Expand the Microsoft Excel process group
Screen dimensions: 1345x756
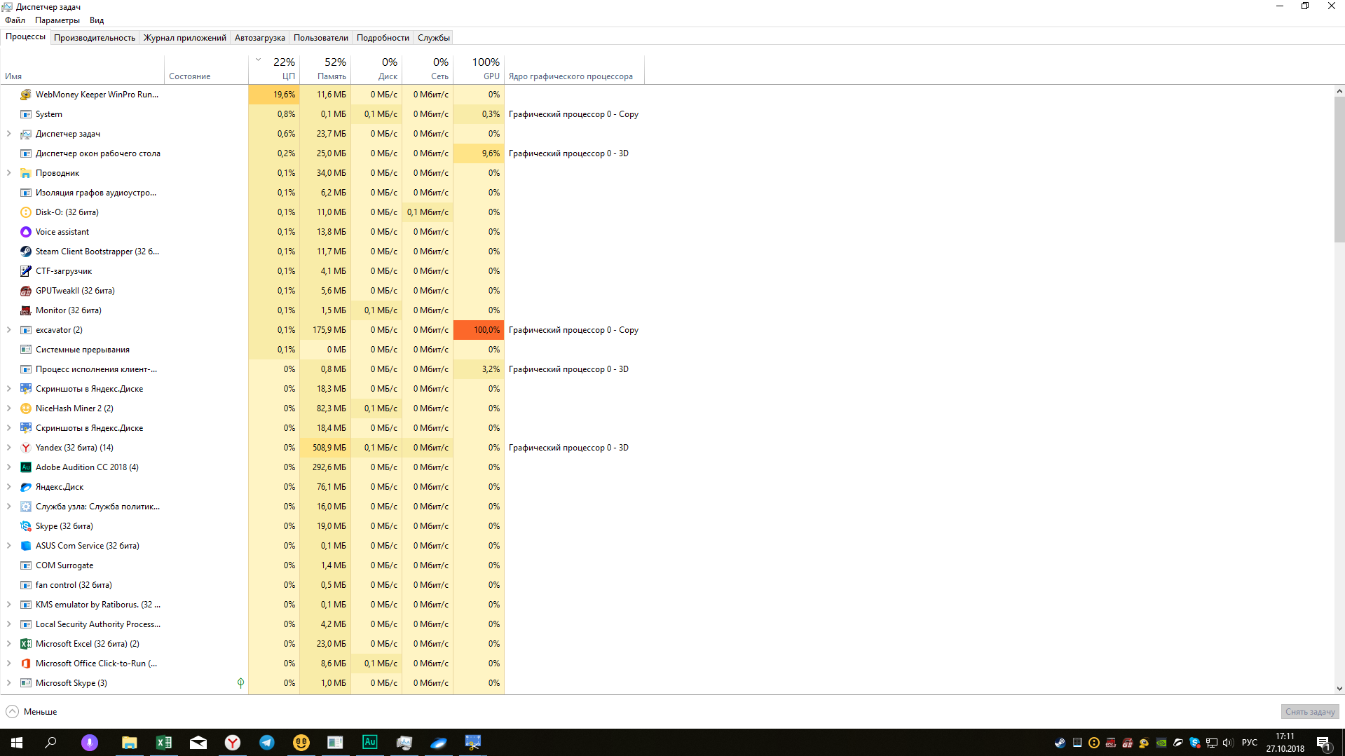(x=8, y=644)
